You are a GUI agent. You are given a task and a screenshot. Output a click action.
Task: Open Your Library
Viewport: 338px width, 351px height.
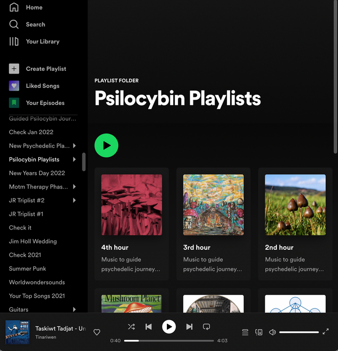tap(34, 42)
